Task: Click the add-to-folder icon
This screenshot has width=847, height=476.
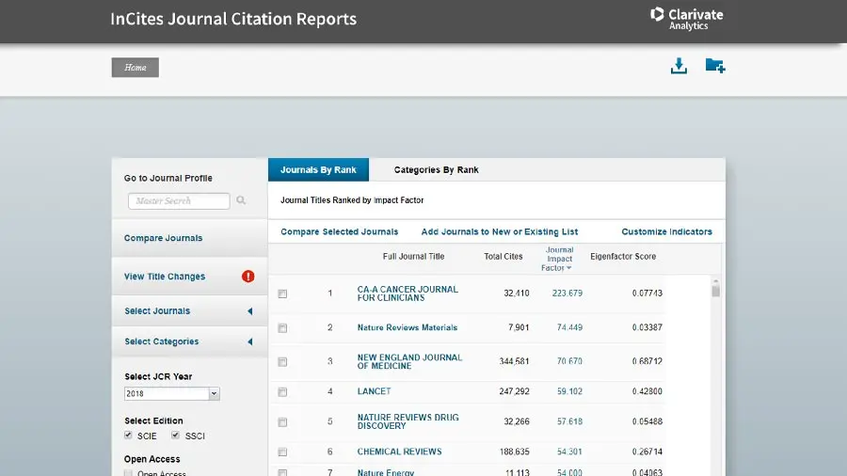Action: click(715, 66)
